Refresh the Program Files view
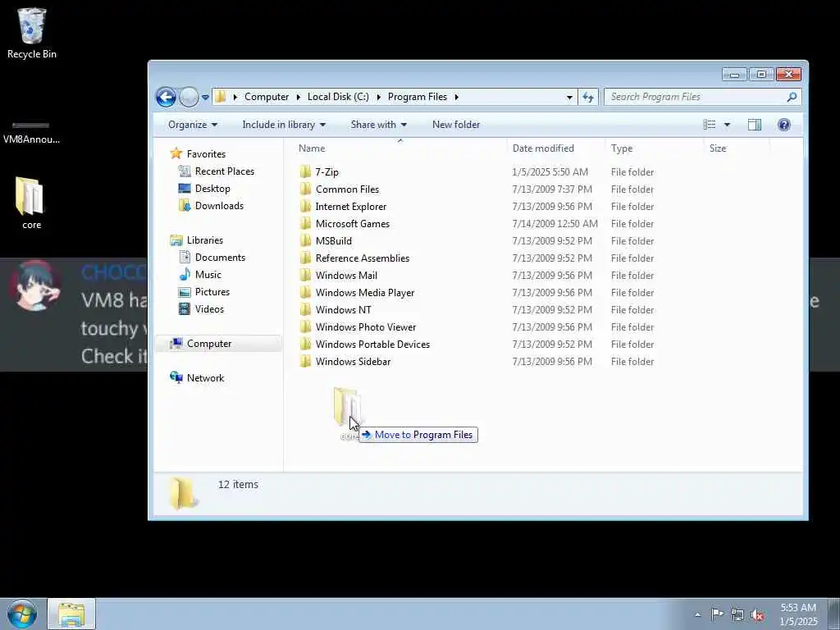This screenshot has width=840, height=630. [588, 97]
